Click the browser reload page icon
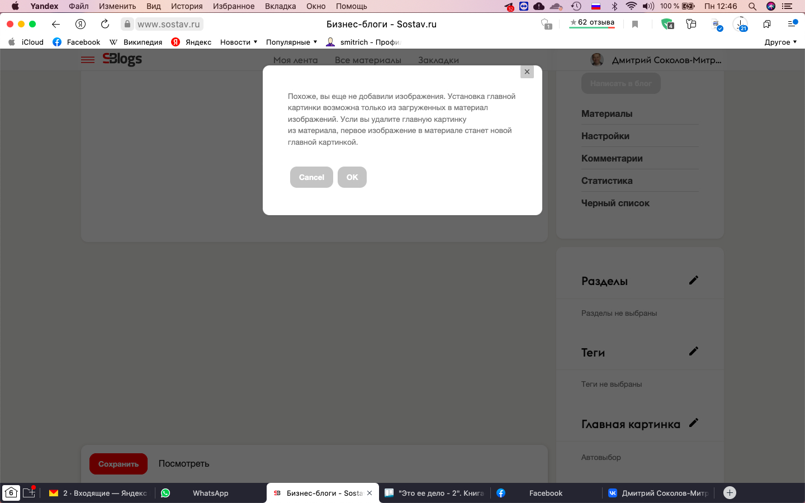The height and width of the screenshot is (503, 805). [x=105, y=24]
